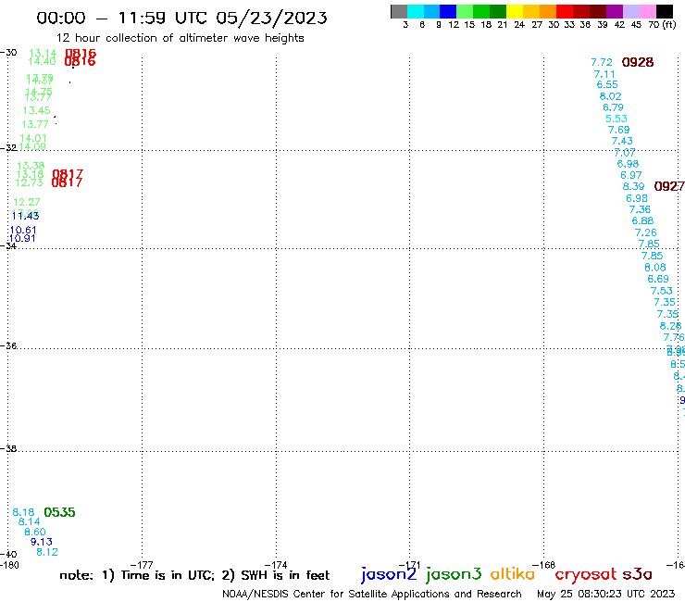Click the 's3a' satellite label
This screenshot has height=602, width=685.
pos(637,574)
